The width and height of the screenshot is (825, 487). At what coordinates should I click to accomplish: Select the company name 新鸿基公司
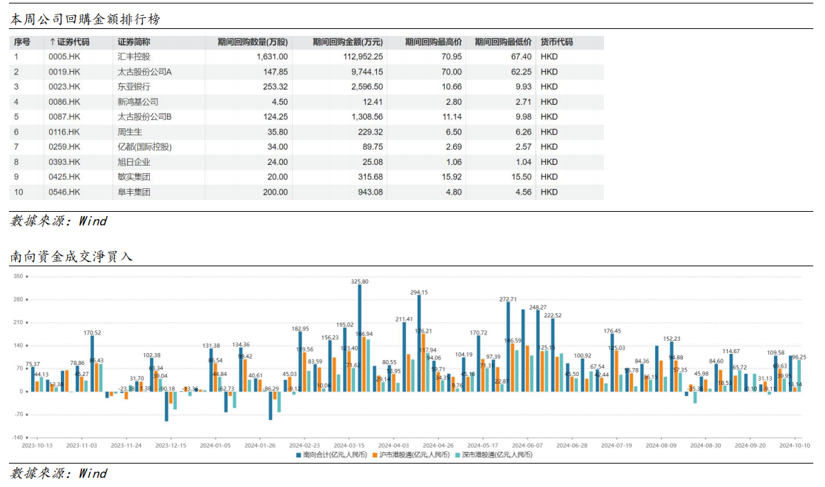click(138, 102)
